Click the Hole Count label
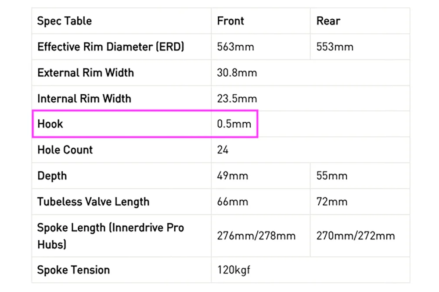 coord(65,150)
